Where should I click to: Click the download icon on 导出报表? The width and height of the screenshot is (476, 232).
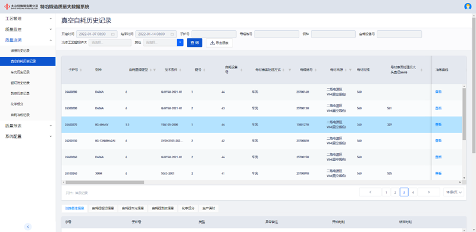click(212, 43)
